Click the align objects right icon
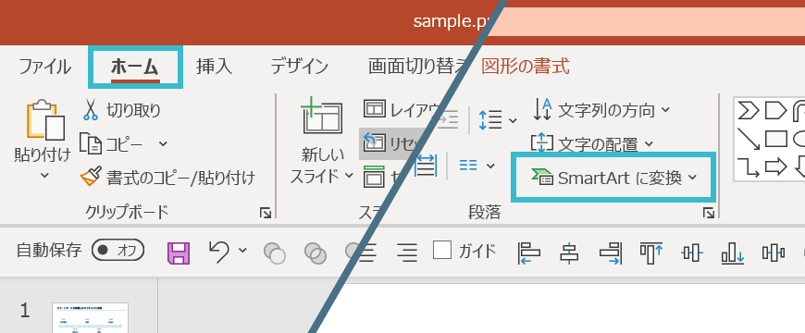This screenshot has width=805, height=333. [x=611, y=253]
